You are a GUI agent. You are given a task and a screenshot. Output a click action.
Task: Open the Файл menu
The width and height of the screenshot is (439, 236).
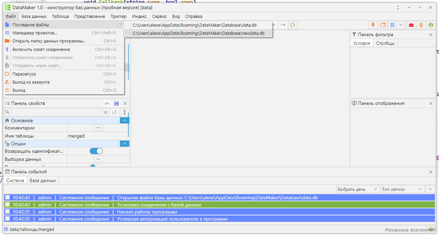(x=11, y=16)
